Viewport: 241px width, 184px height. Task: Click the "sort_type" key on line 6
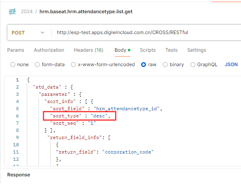[x=66, y=116]
